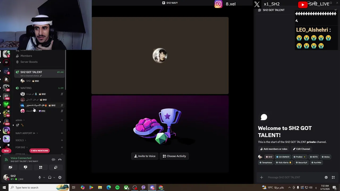Screen dimensions: 340x191
Task: Open Microsoft Edge from the taskbar
Action: click(109, 188)
